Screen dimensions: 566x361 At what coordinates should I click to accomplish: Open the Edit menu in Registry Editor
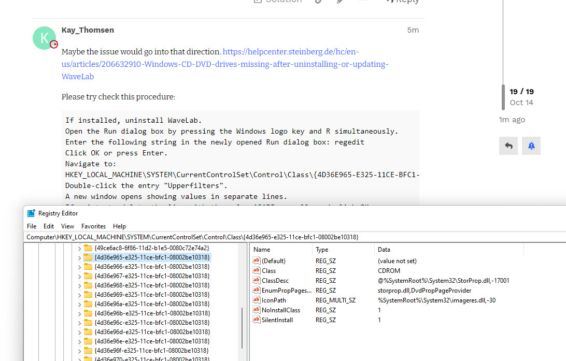(49, 226)
